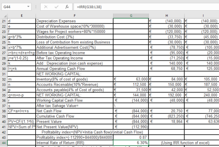
Task: Click cell 'Loss of Contribution from existing Business'
Action: [74, 42]
